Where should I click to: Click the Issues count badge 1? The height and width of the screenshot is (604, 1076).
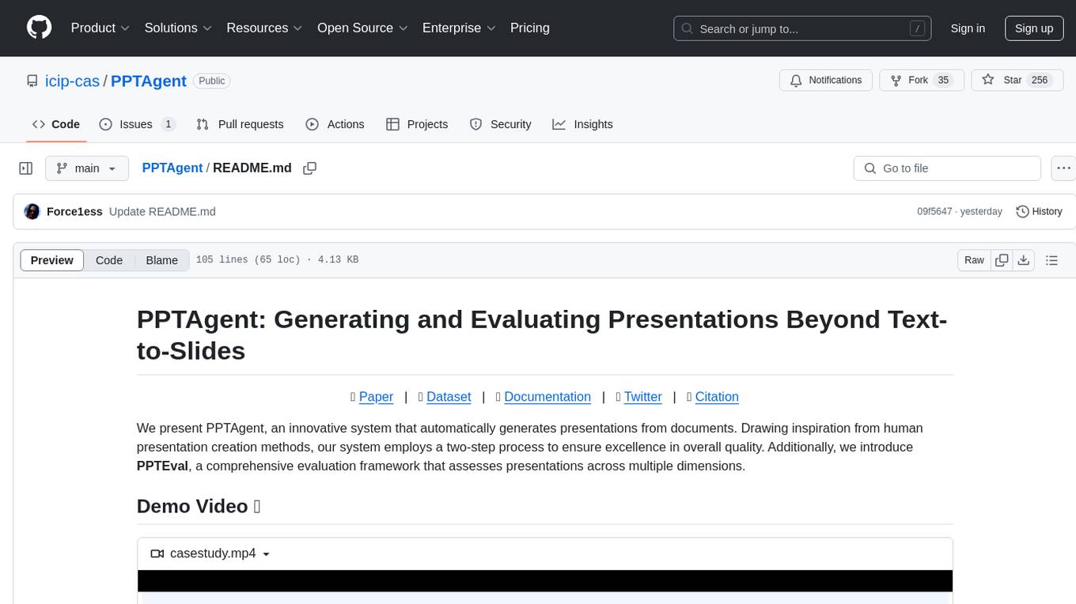[168, 124]
